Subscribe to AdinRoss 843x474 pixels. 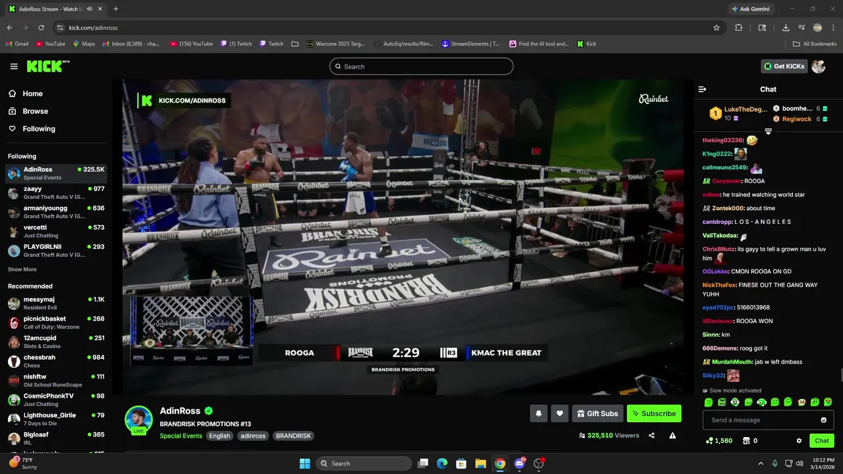654,413
